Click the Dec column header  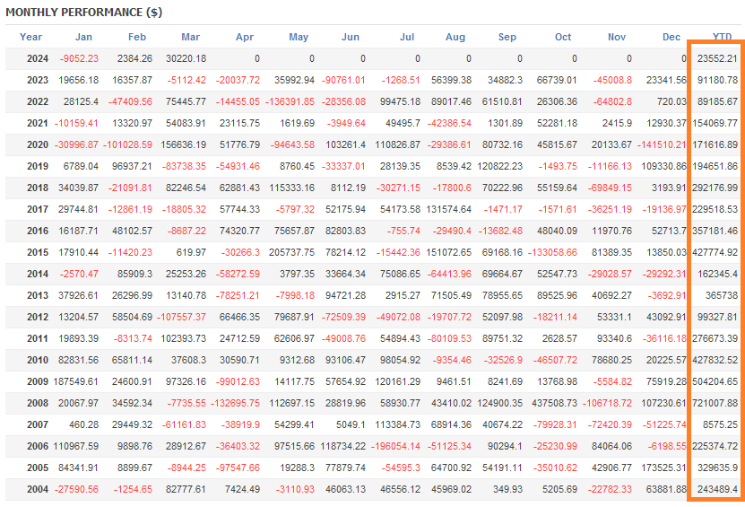click(671, 37)
